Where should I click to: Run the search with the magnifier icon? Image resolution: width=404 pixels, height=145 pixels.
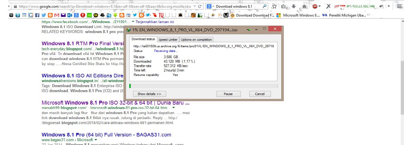265,6
